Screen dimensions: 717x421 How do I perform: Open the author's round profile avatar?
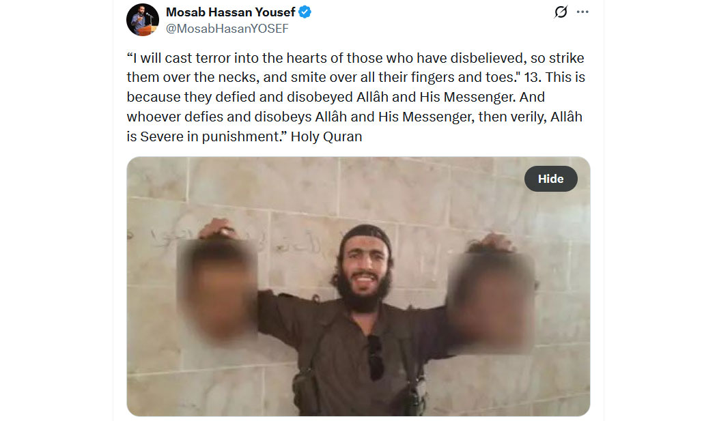pyautogui.click(x=143, y=20)
